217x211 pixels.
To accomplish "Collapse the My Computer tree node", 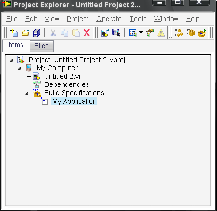I will (x=19, y=68).
